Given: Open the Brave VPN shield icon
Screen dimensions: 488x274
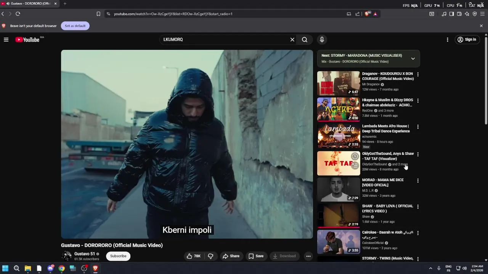Looking at the screenshot, I should pyautogui.click(x=475, y=14).
